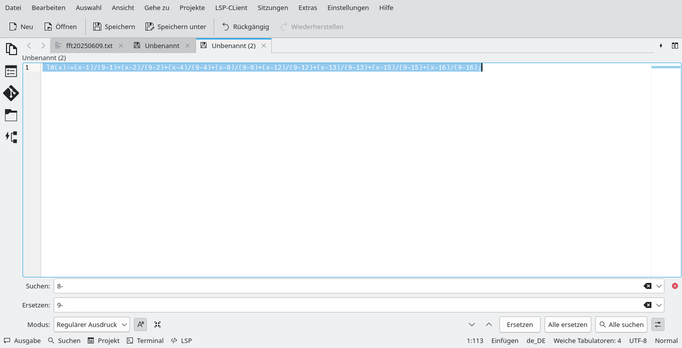The width and height of the screenshot is (682, 348).
Task: Open the Sitzungen menu
Action: pos(273,8)
